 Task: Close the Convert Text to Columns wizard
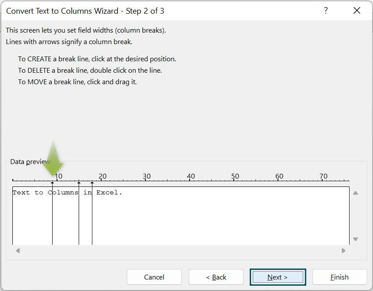coord(357,11)
